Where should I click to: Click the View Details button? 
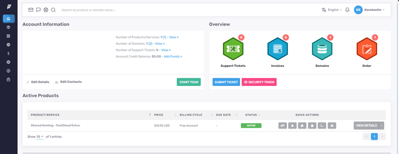point(366,126)
